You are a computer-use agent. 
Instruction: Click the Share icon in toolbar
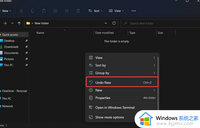point(67,11)
